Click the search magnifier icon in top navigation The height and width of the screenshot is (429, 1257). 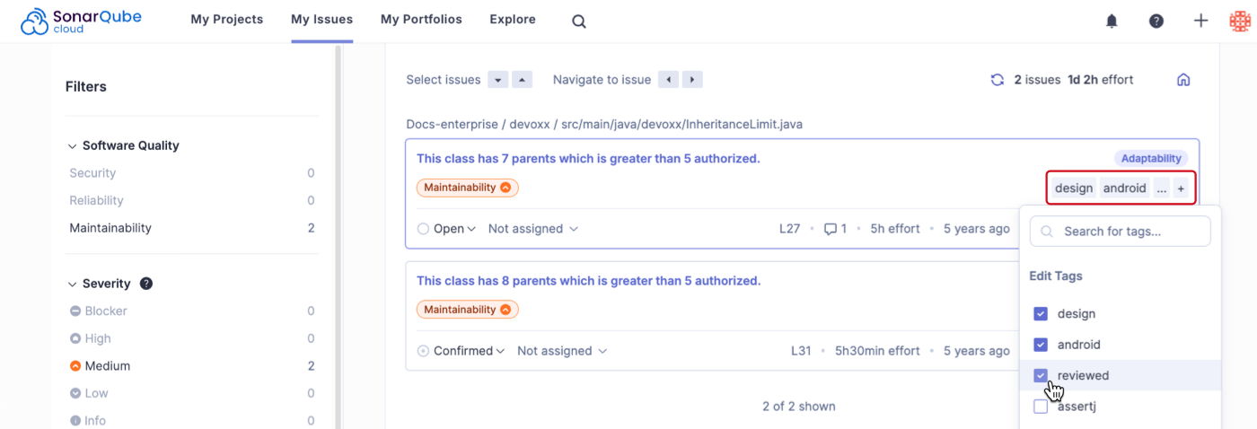(579, 22)
